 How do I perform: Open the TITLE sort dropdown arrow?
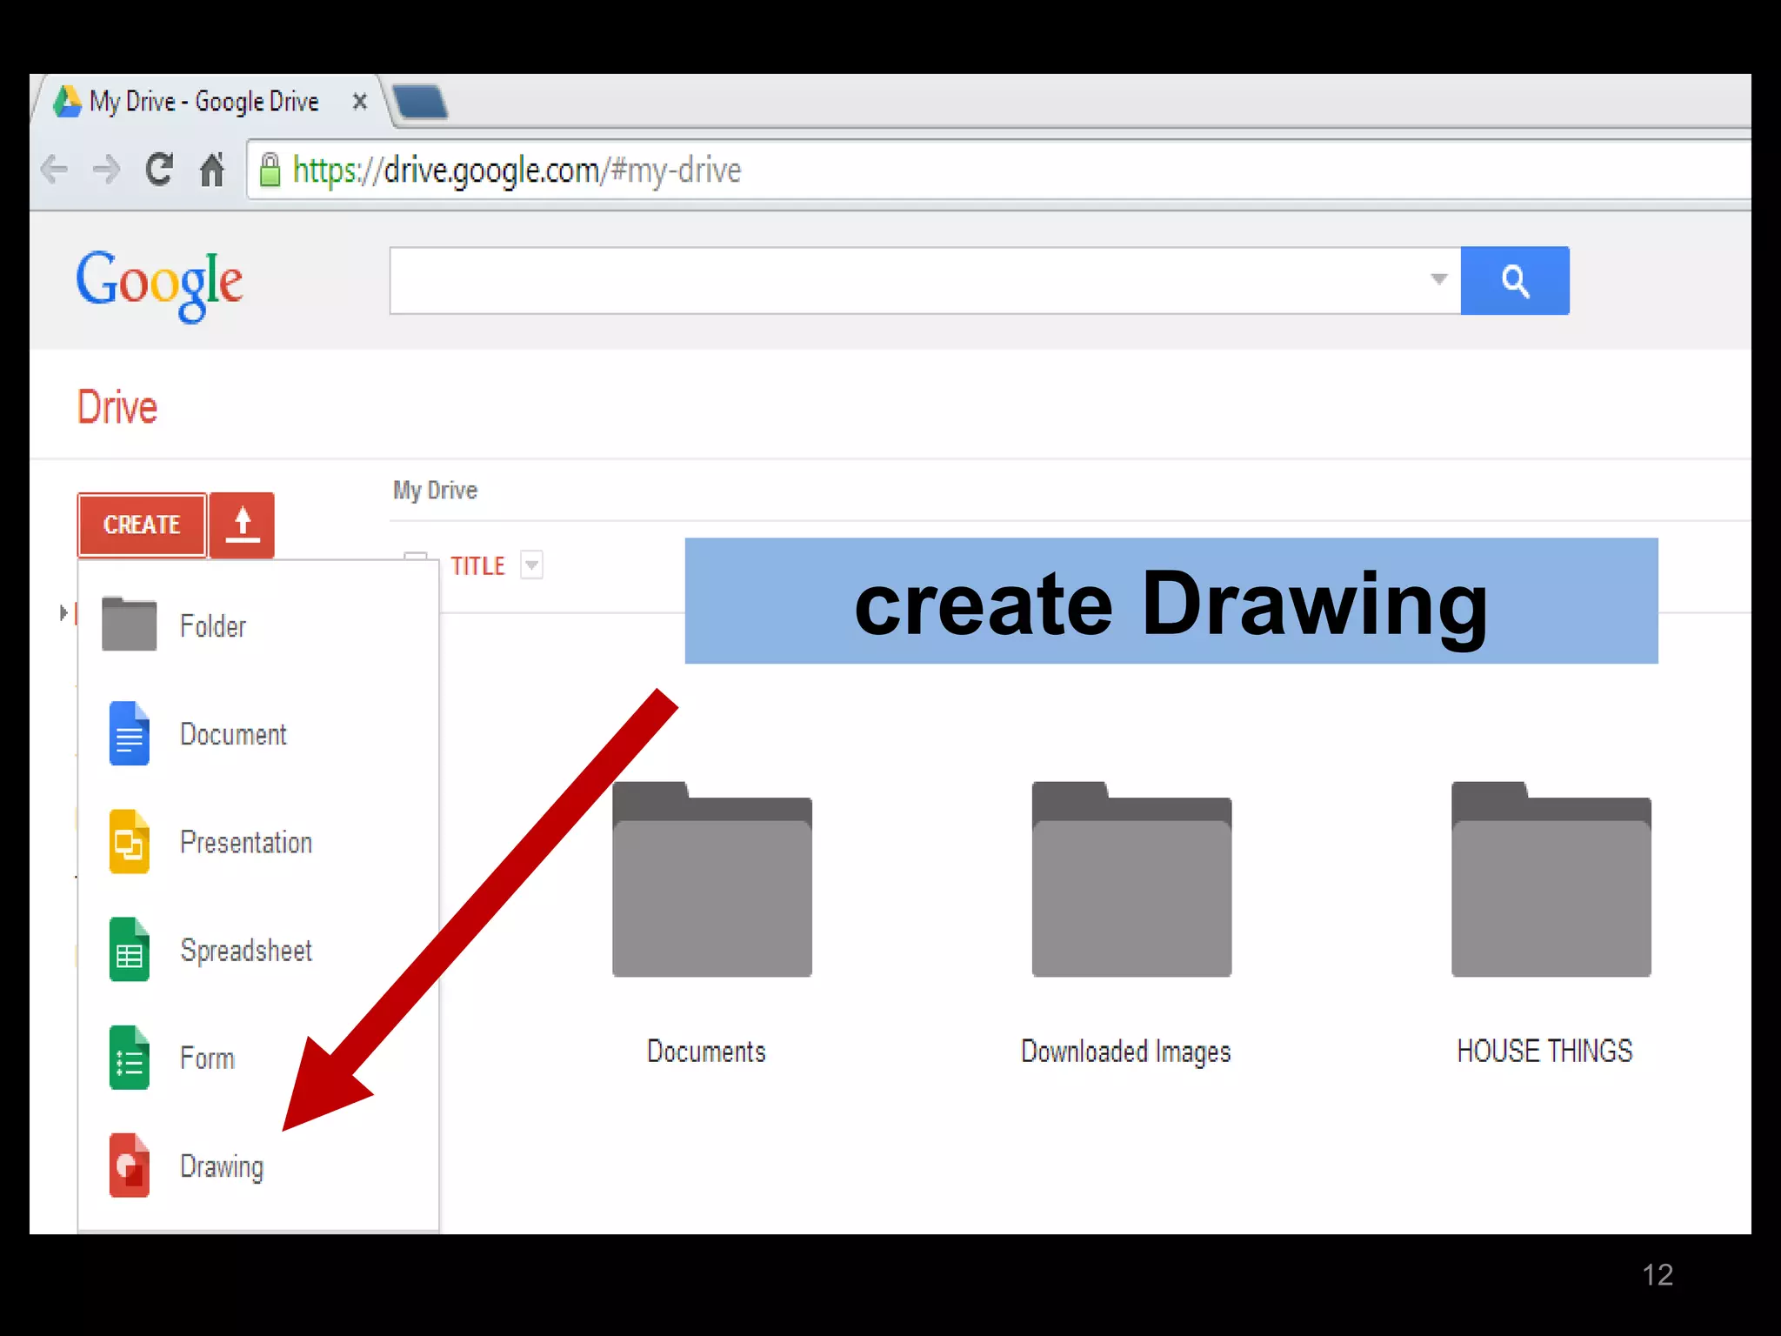[x=531, y=565]
